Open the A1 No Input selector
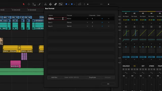 click(126, 16)
